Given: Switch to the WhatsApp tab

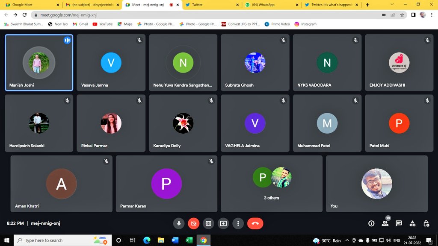Looking at the screenshot, I should 271,5.
